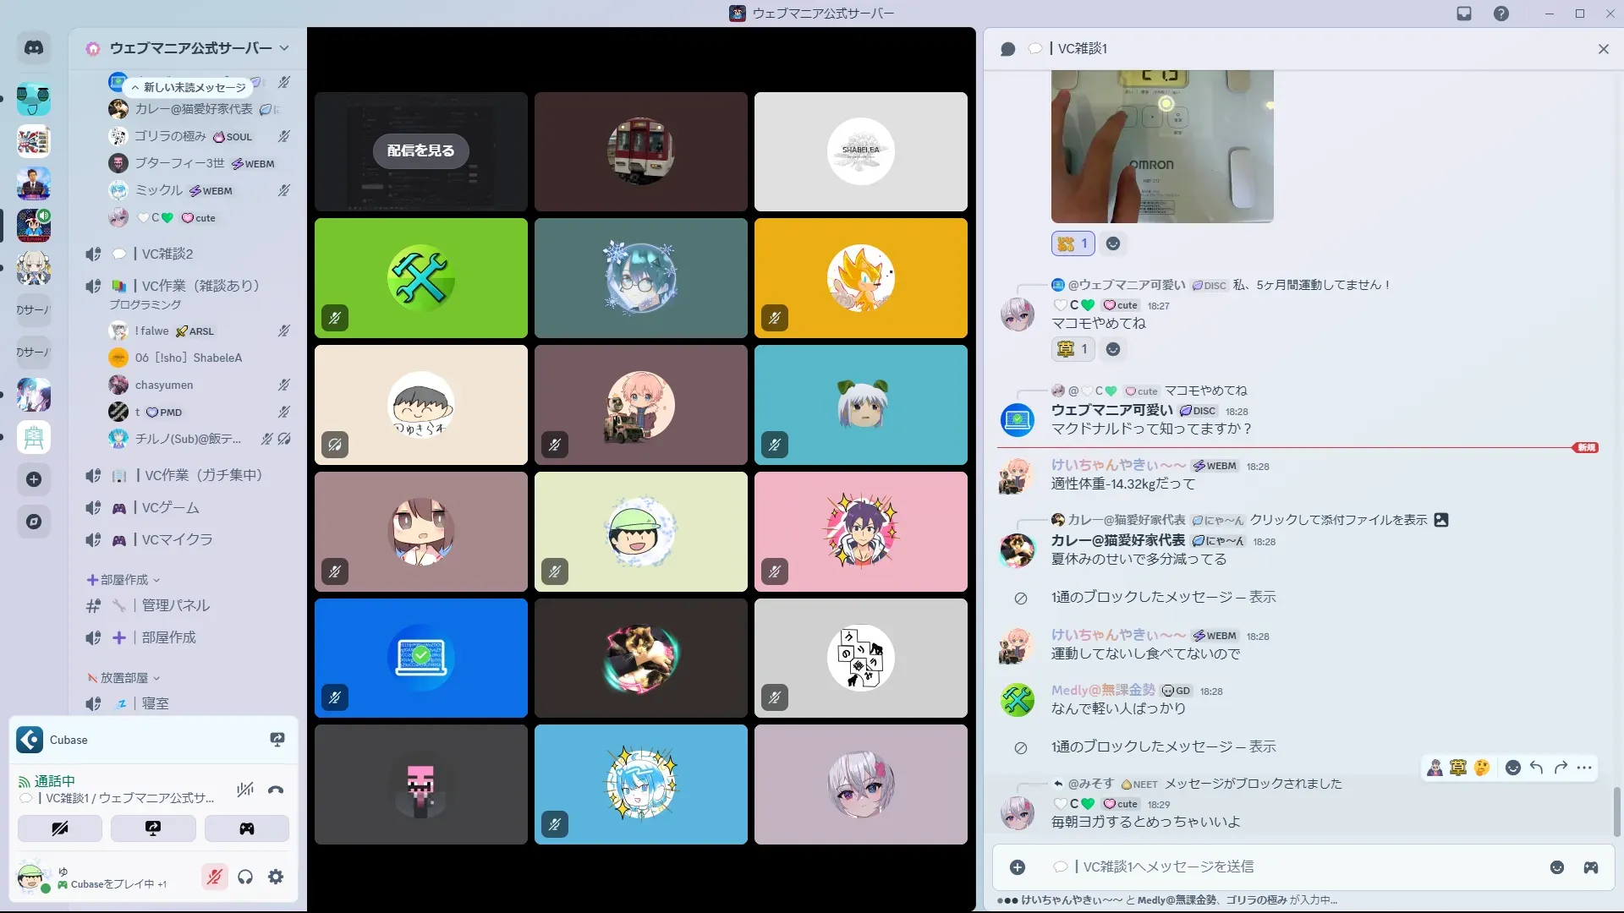Open the discover servers compass icon
Screen dimensions: 1624x913
pos(34,522)
